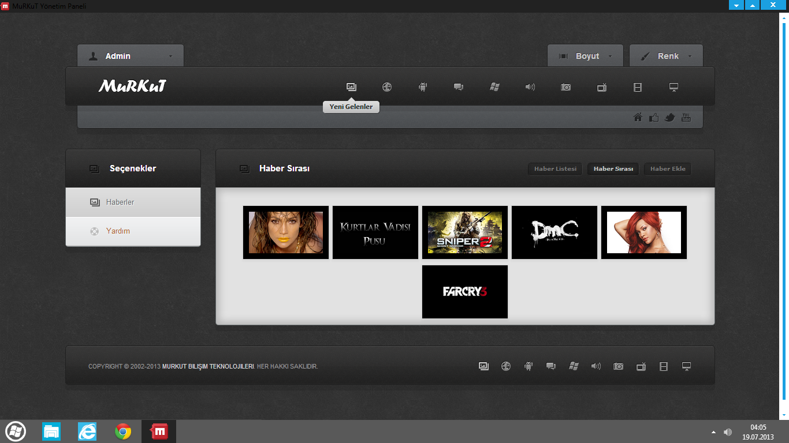
Task: Select the monitor icon in the footer
Action: point(686,366)
